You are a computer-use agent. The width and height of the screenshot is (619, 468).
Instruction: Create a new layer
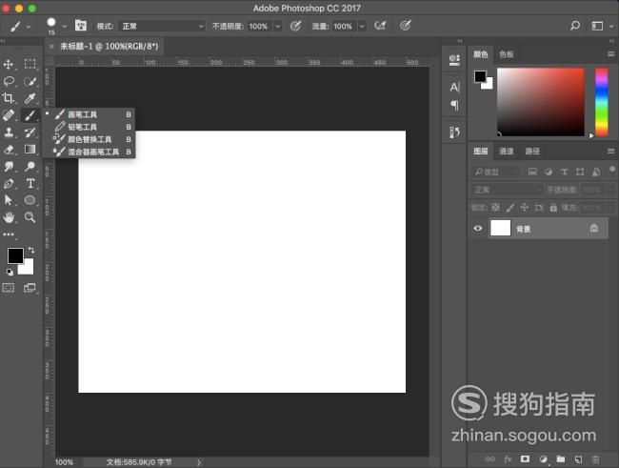pos(578,458)
